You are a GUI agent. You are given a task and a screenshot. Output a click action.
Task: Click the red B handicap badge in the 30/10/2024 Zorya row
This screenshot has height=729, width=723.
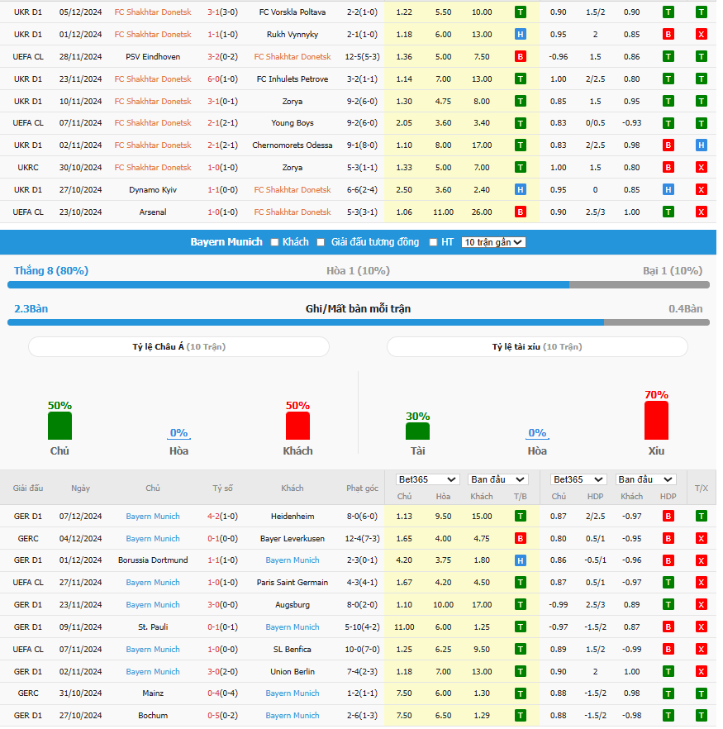[x=668, y=167]
